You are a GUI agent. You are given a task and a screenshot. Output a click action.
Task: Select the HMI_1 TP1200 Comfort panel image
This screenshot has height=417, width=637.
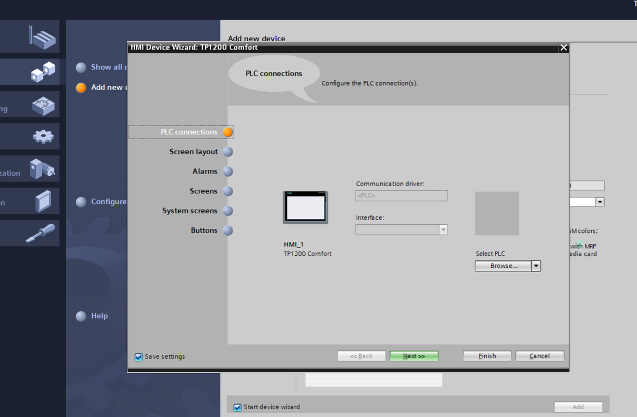click(x=306, y=207)
